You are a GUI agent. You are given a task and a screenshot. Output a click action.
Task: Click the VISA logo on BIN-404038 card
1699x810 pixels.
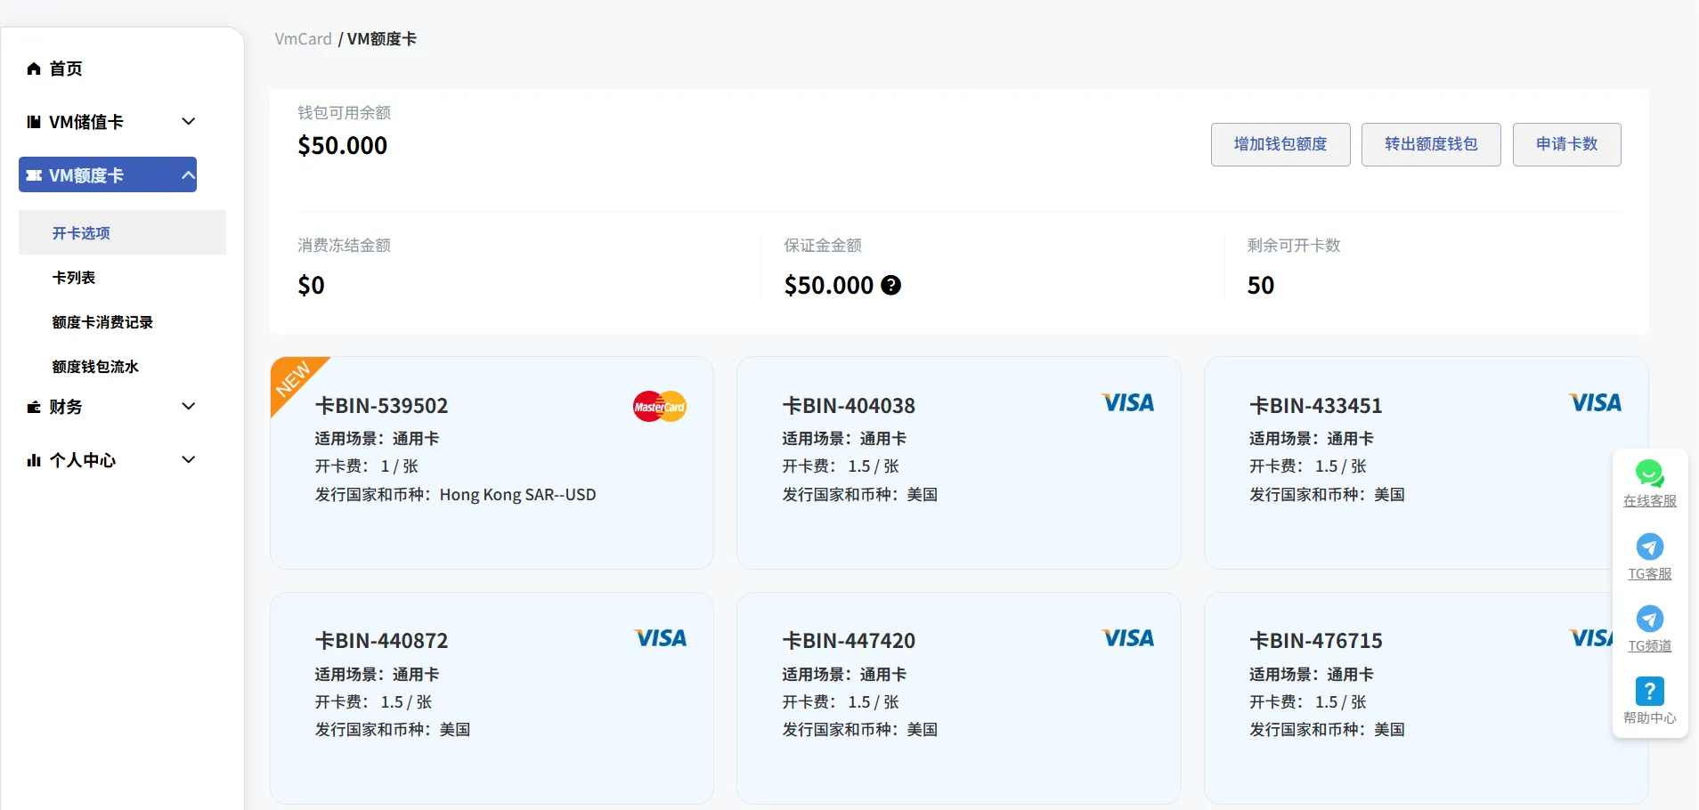pos(1127,403)
